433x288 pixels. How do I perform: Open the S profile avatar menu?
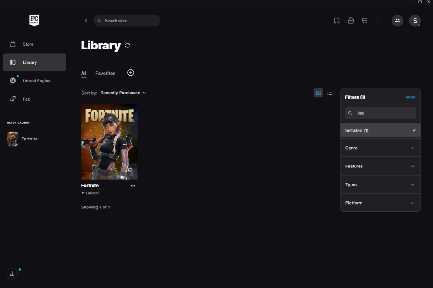click(x=415, y=21)
